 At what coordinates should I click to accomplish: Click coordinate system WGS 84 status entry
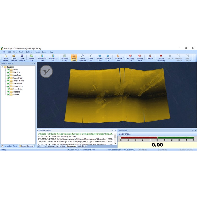(x=81, y=150)
